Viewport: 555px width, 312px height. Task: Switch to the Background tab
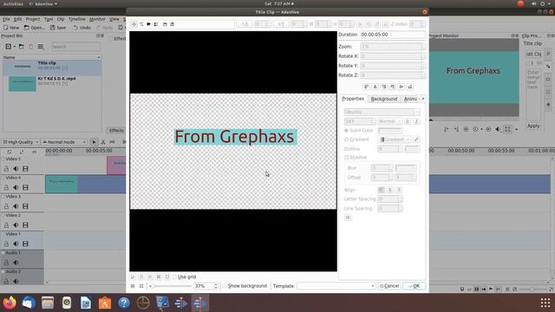pos(384,99)
